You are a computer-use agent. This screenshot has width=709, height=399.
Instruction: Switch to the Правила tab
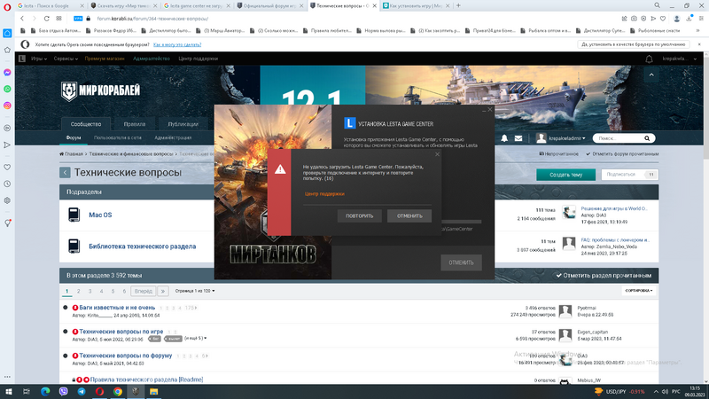(135, 124)
